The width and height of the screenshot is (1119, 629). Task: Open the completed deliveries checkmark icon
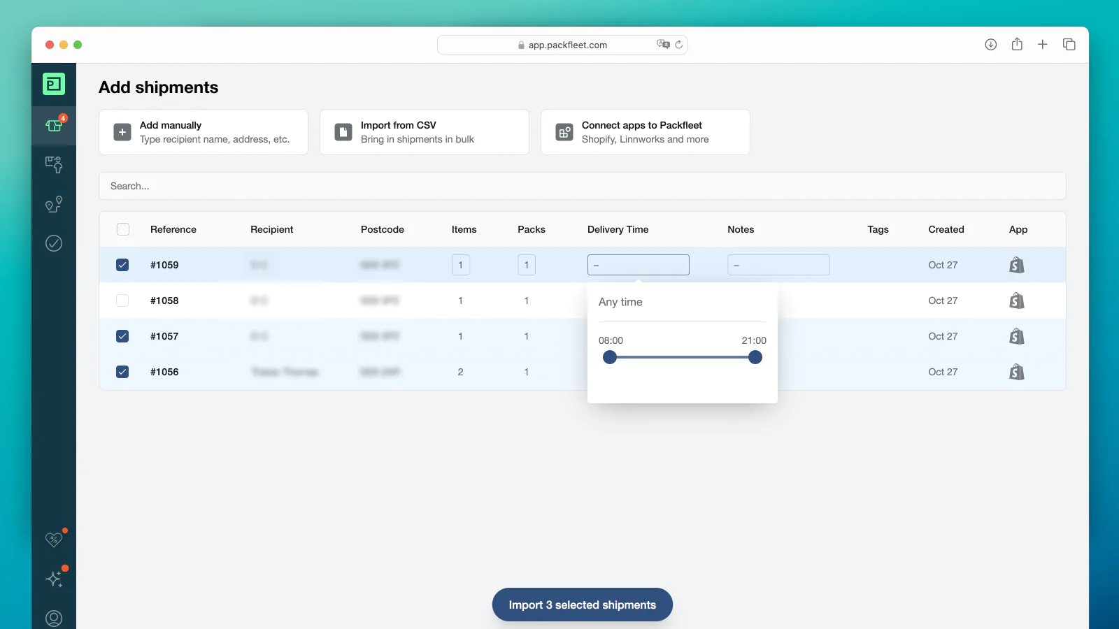[x=54, y=243]
